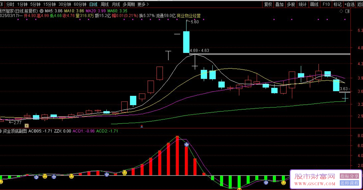Click the ACB05: -1.71 value label

[x=40, y=131]
